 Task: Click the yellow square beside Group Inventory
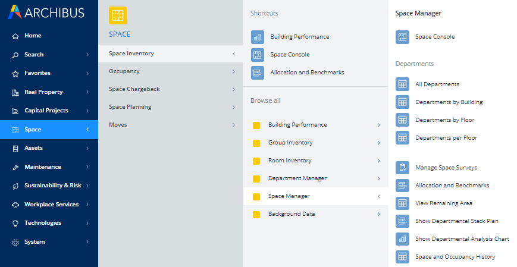coord(256,143)
